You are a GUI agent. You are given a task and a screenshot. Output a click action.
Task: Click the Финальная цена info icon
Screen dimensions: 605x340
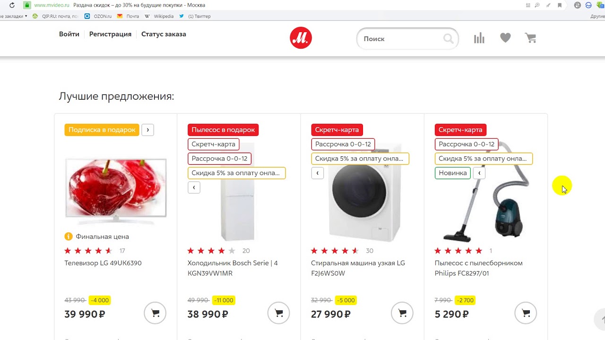69,237
